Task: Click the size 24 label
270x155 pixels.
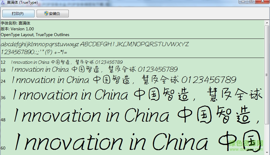Action: click(3, 81)
